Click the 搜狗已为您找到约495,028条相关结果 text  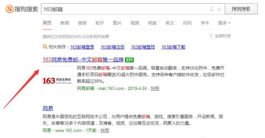click(76, 37)
